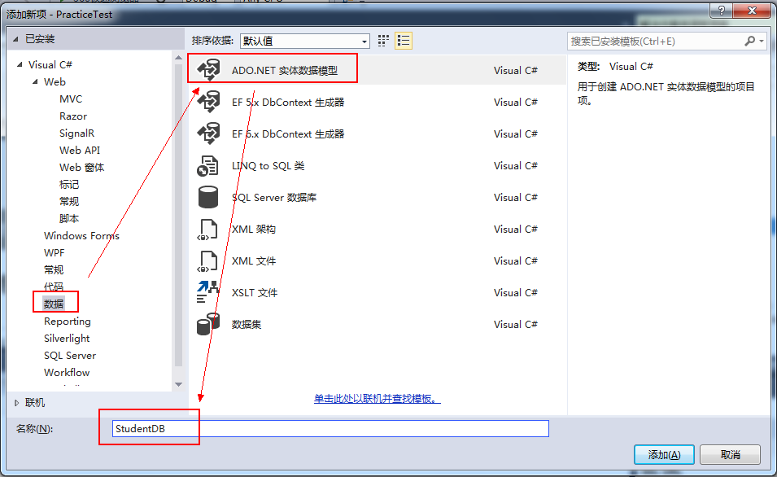Select Silverlight category
This screenshot has height=477, width=777.
click(67, 338)
